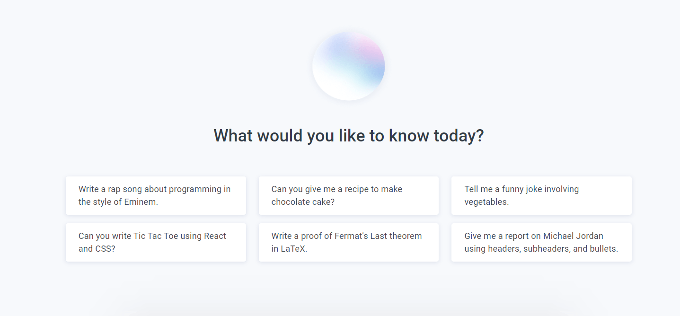Viewport: 680px width, 316px height.
Task: Select the Eminem rap song prompt card
Action: click(x=156, y=195)
